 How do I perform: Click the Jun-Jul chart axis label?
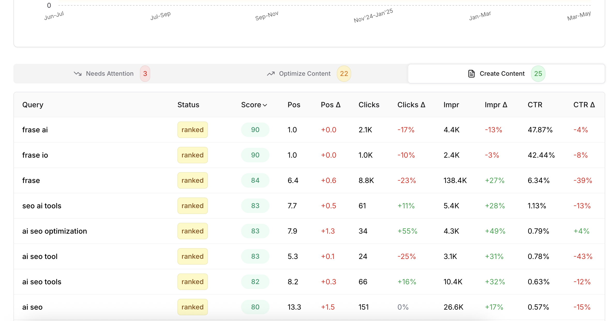[x=54, y=16]
